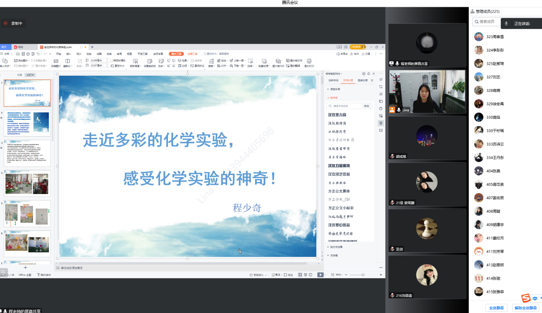Expand the 项目符号 section in side panel
This screenshot has height=313, width=542.
coord(333,89)
